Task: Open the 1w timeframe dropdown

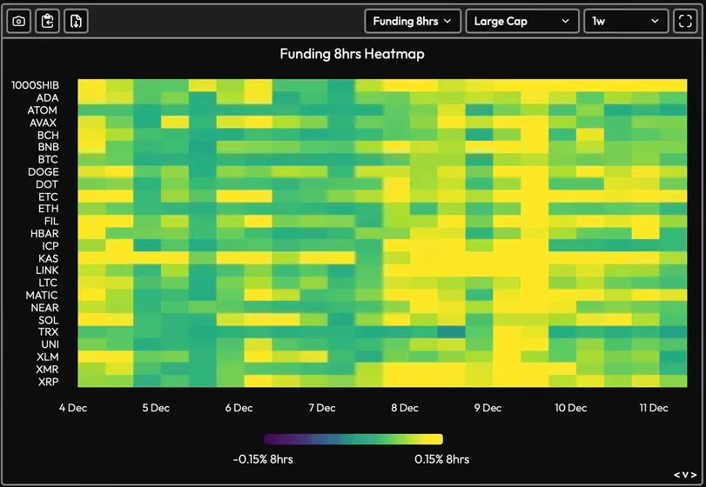Action: 625,22
